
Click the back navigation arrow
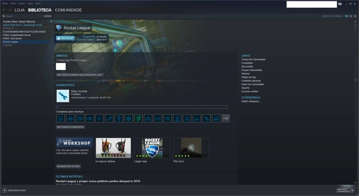[4, 10]
